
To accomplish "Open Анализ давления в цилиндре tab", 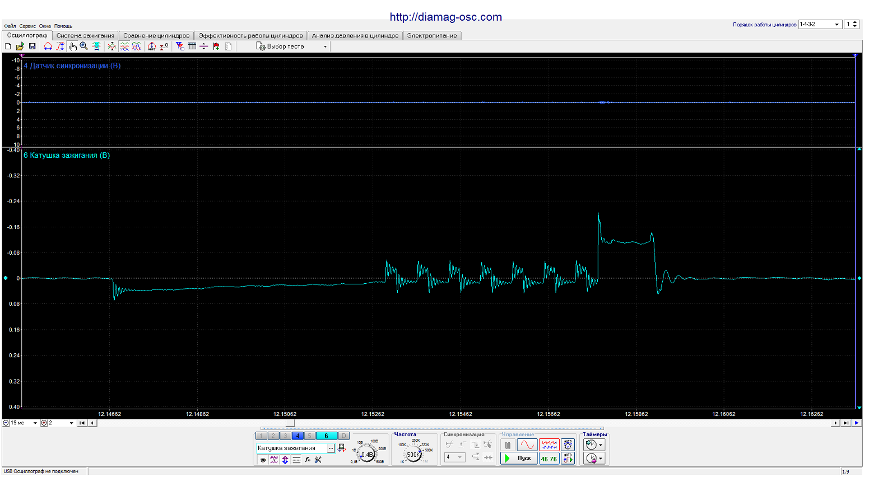I will coord(355,35).
